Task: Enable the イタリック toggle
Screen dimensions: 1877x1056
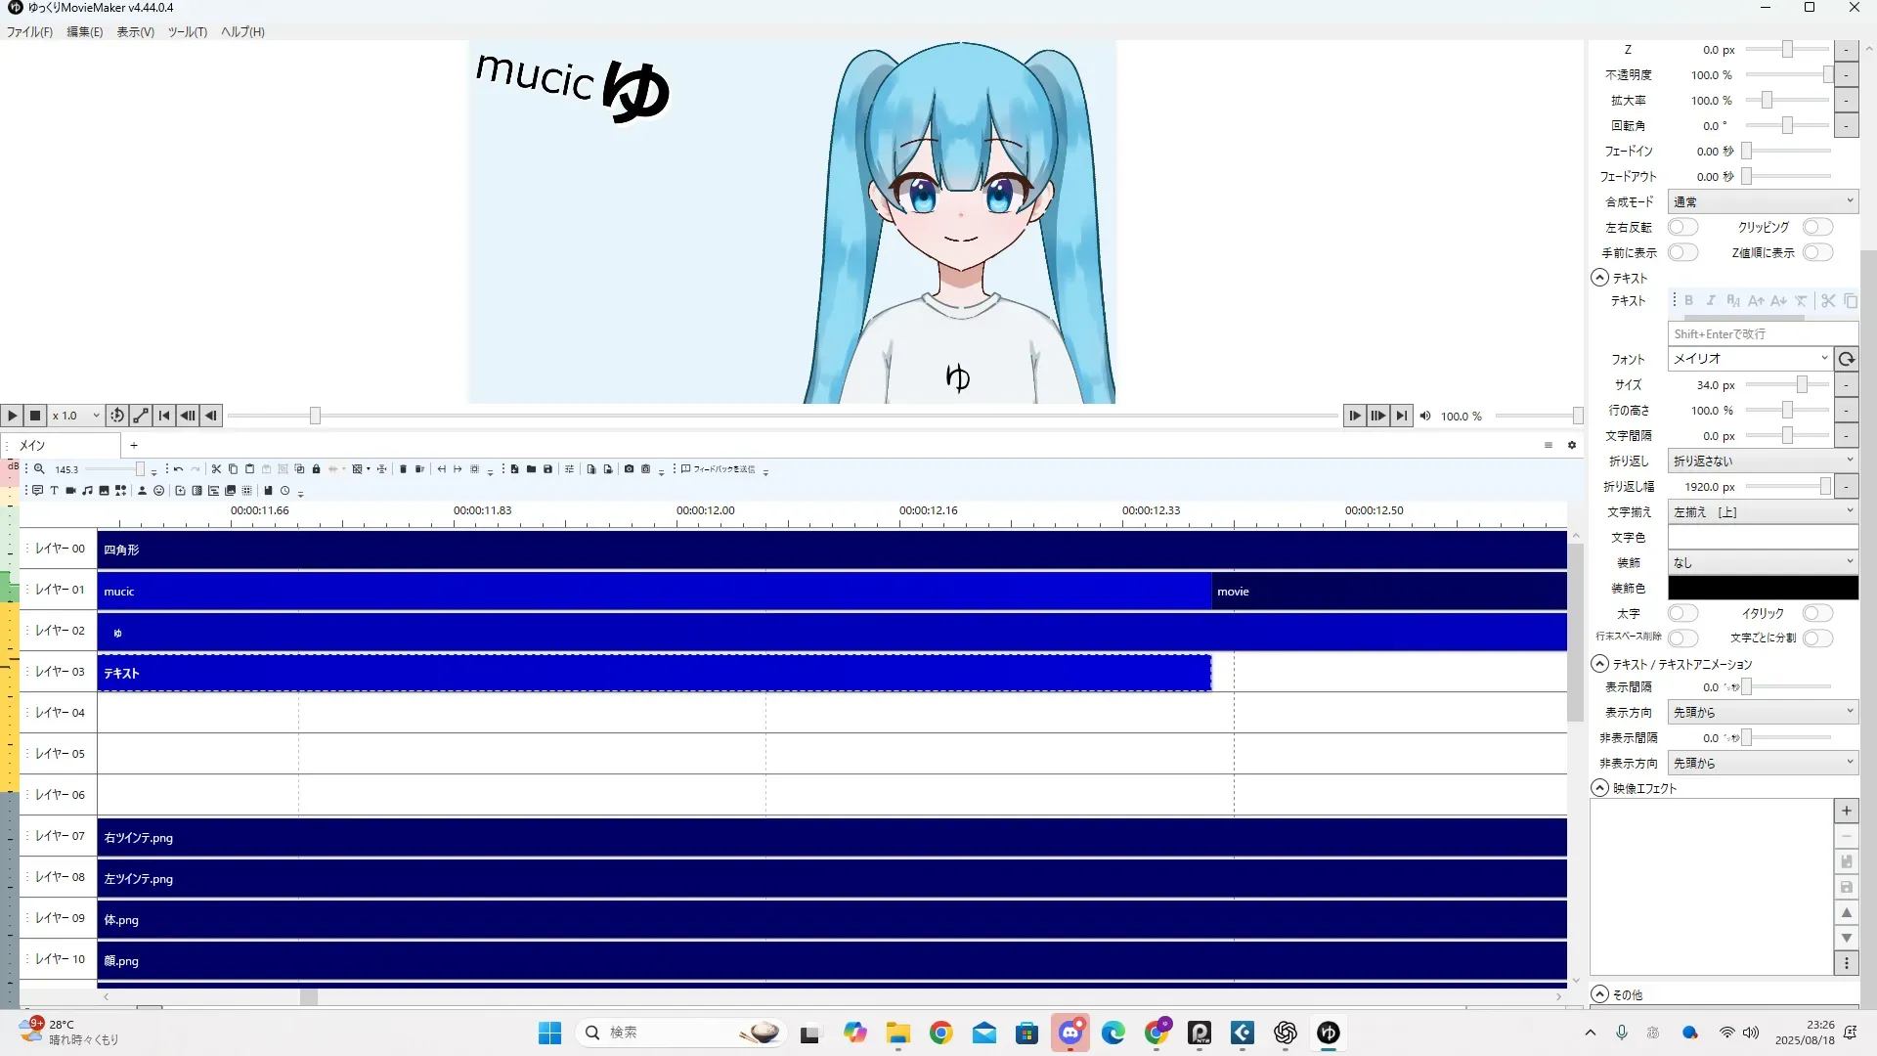Action: [x=1817, y=613]
